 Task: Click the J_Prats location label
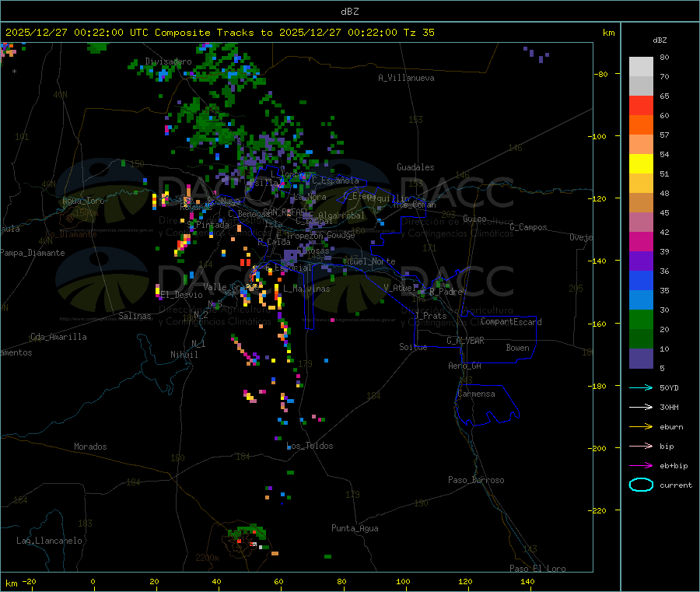(x=431, y=316)
